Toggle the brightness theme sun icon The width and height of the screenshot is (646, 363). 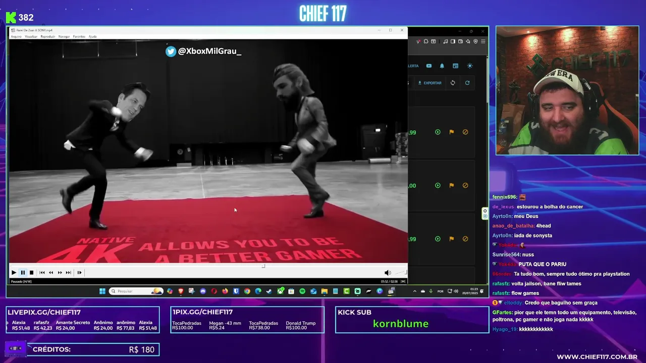tap(470, 66)
